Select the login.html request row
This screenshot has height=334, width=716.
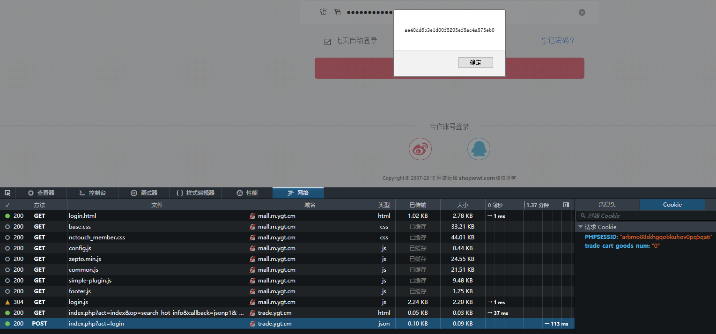[x=287, y=216]
